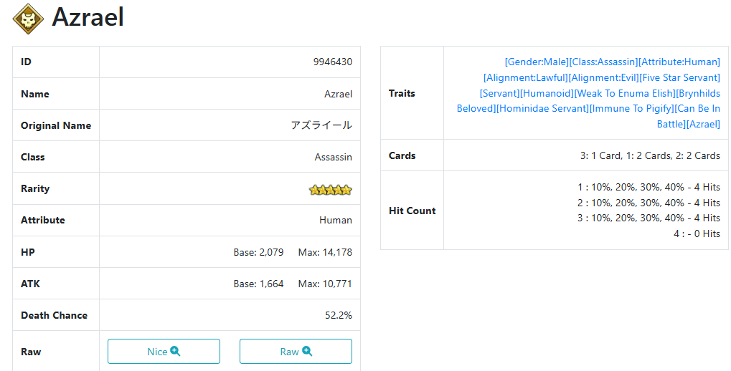Open the Immune To Pigify trait link

[x=633, y=108]
